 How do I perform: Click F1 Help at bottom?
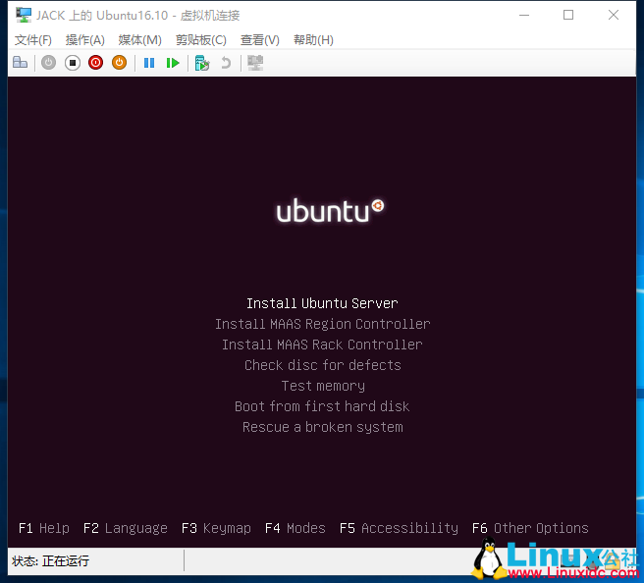(44, 528)
